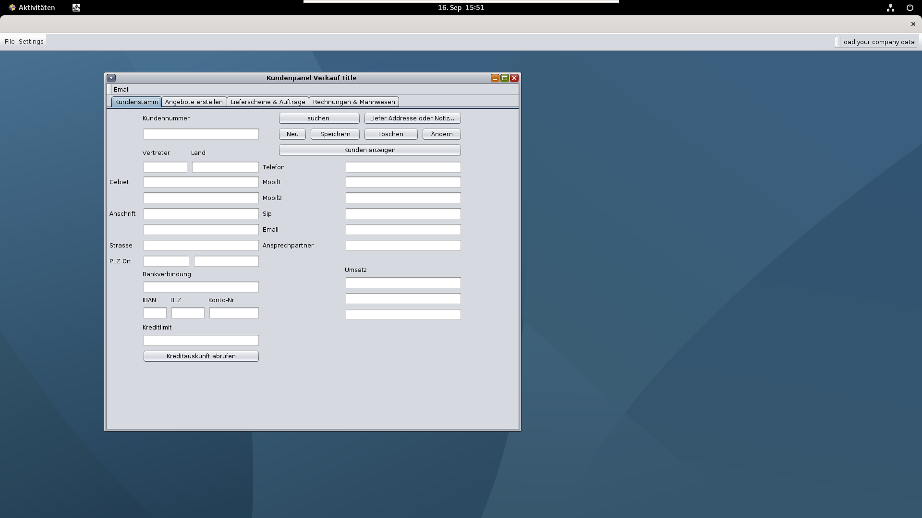Minimize the Kundenpanel internal window

(x=495, y=78)
